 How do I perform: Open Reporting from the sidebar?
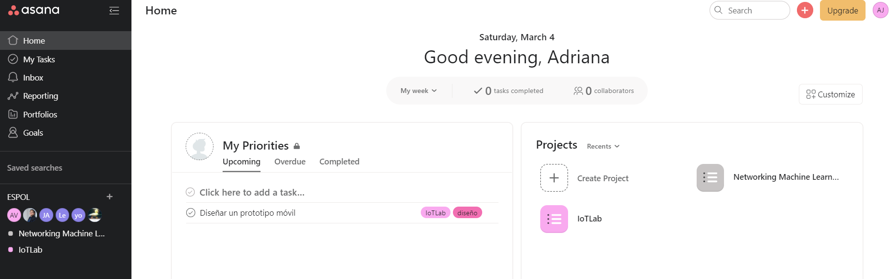40,96
